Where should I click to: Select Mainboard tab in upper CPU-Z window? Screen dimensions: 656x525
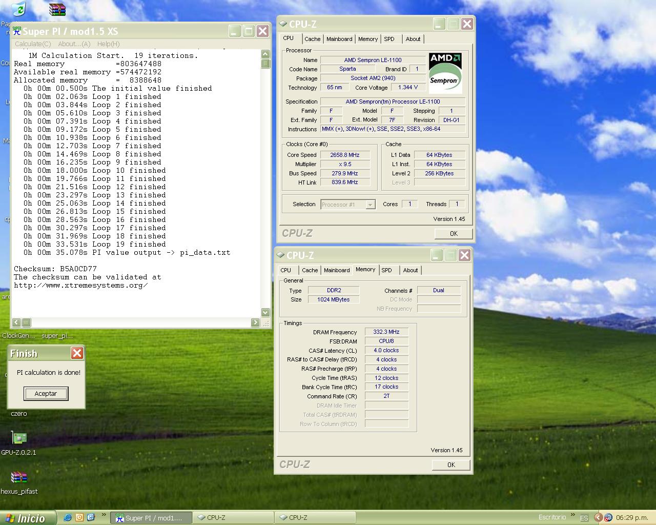pyautogui.click(x=339, y=39)
